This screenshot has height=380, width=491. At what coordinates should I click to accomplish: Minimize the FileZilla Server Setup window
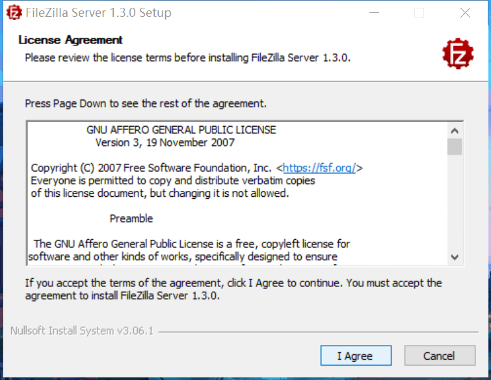(x=374, y=13)
